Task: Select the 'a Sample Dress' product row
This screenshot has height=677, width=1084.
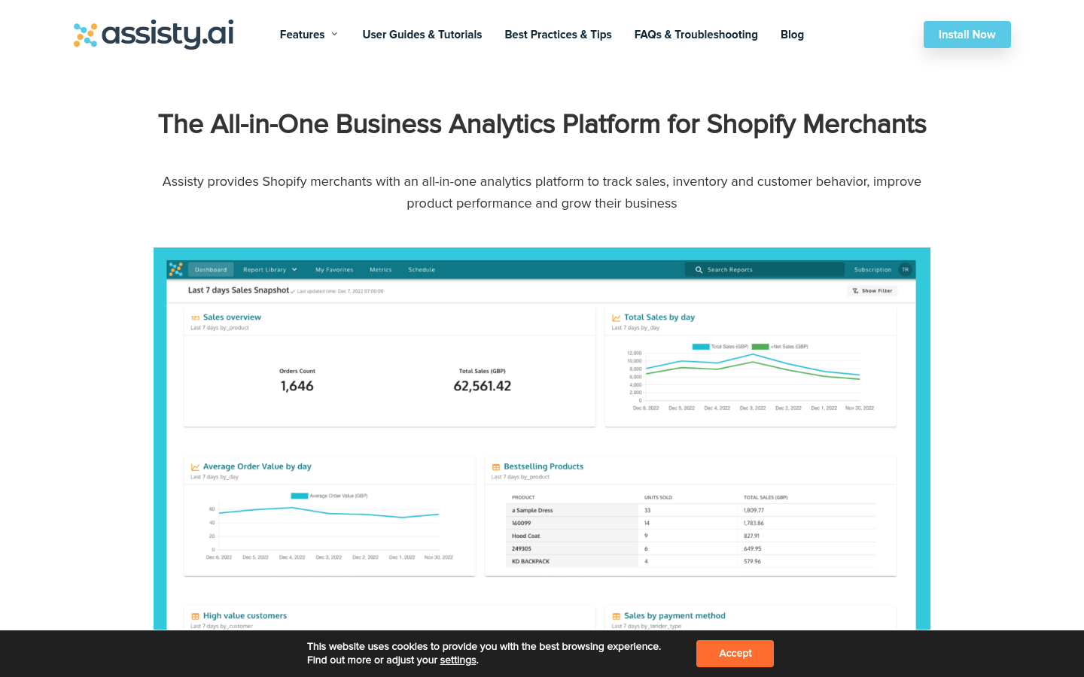Action: point(692,510)
